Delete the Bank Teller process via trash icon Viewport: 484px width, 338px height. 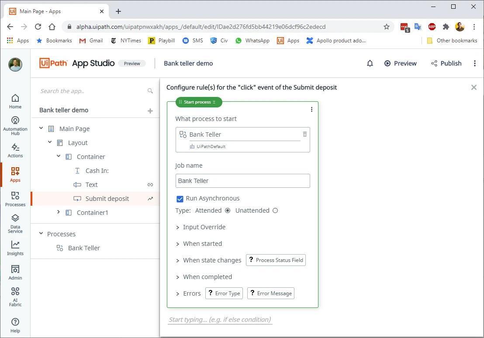(x=304, y=134)
